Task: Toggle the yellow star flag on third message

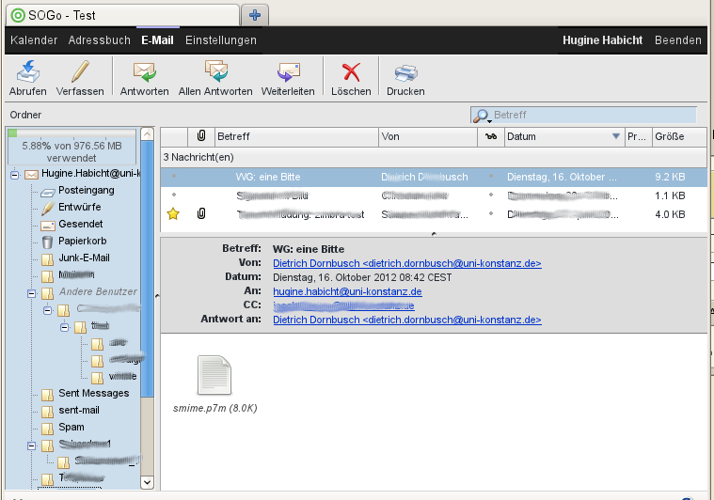Action: pos(172,214)
